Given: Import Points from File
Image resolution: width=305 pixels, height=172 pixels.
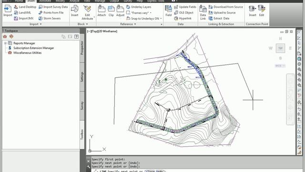Looking at the screenshot, I should click(x=51, y=12).
